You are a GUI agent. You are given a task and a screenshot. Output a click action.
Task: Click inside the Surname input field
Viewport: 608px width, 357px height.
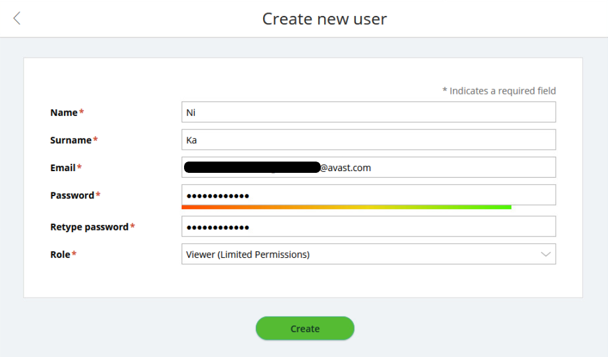coord(368,140)
